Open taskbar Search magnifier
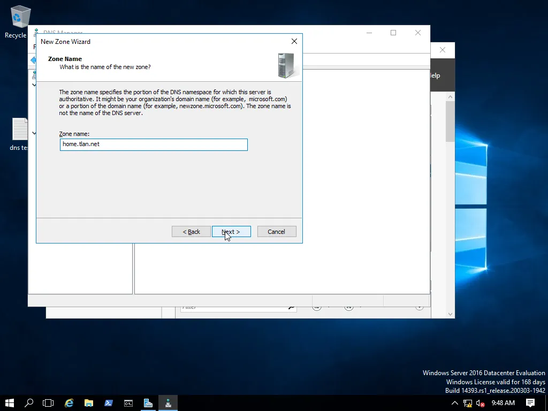 (x=29, y=403)
